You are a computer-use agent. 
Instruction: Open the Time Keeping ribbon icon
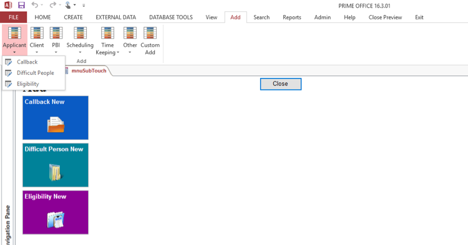pos(107,33)
